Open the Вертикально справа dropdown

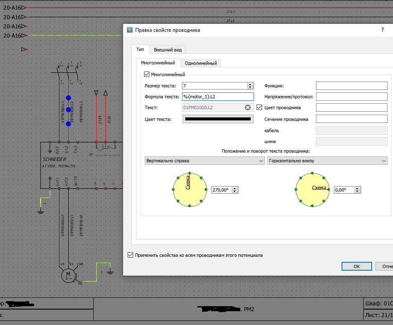pyautogui.click(x=203, y=161)
